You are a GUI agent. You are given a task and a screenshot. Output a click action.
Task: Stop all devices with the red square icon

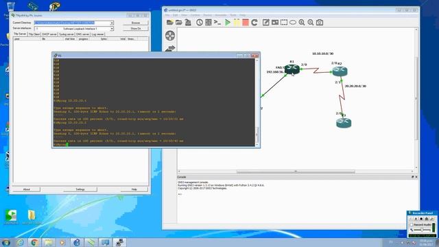[246, 23]
